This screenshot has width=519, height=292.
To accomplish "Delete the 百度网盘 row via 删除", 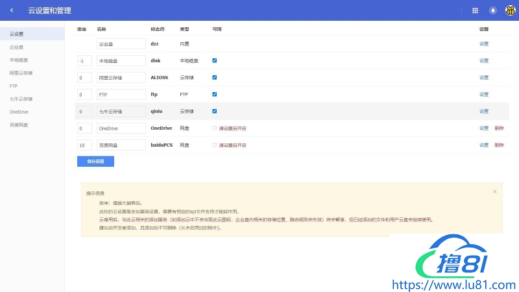I will (x=499, y=145).
